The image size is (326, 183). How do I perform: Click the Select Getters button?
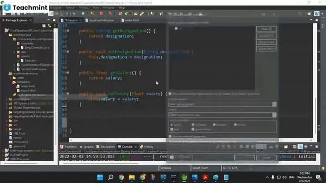tap(266, 42)
